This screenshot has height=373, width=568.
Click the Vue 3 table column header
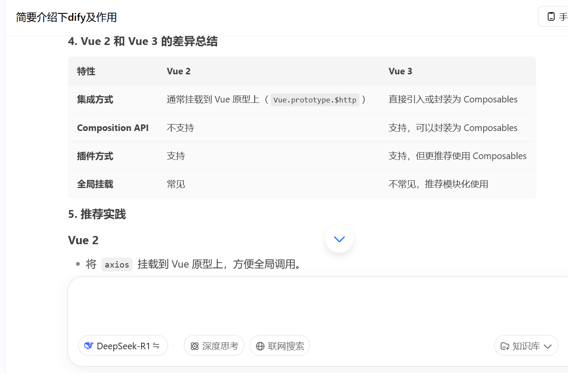tap(400, 71)
